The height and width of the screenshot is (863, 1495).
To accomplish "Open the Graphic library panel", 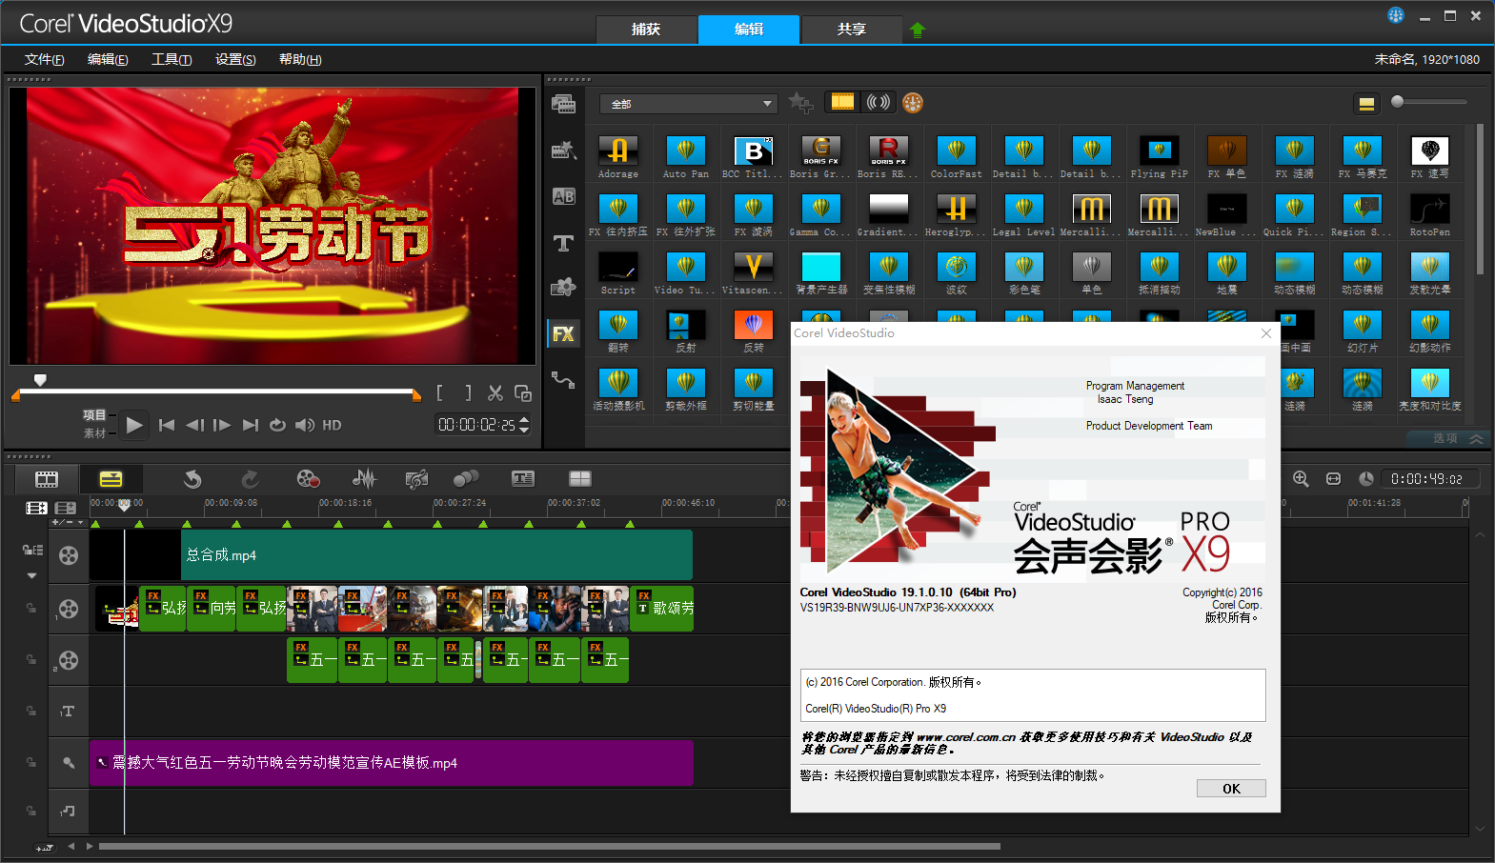I will [x=563, y=287].
